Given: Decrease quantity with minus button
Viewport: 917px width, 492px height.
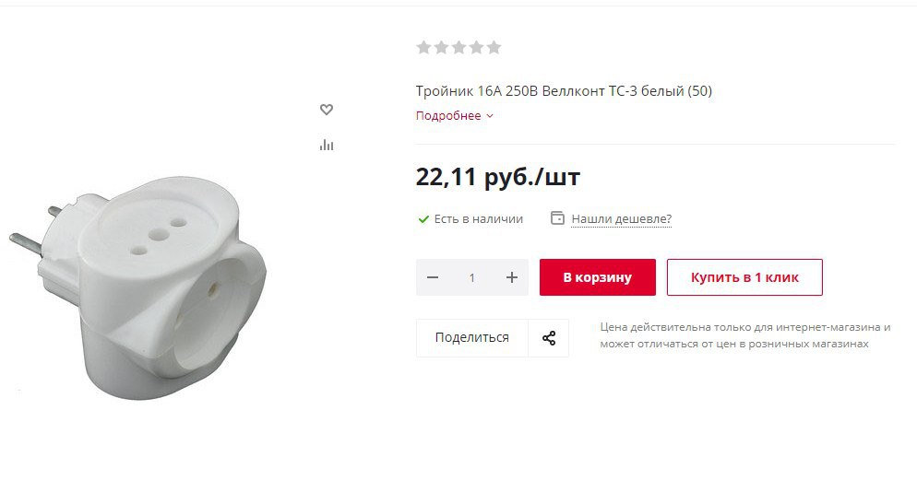Looking at the screenshot, I should pos(433,277).
